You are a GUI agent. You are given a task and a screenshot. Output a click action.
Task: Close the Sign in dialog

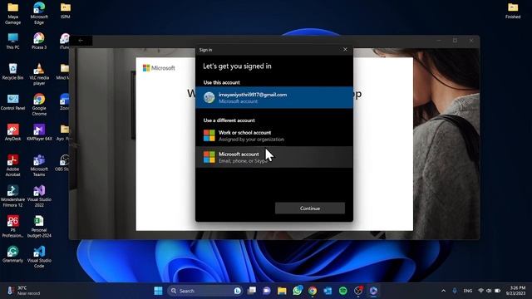[x=345, y=50]
